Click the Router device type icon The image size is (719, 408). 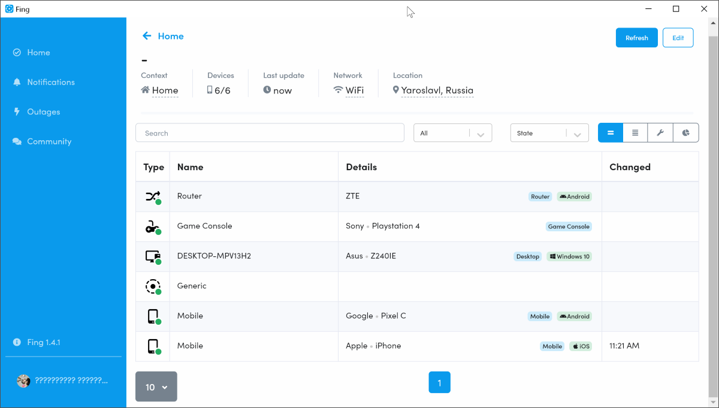153,197
